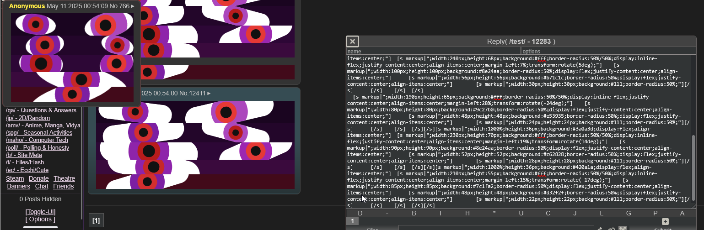
Task: Open the /f/ Files/Flash board
Action: click(x=25, y=162)
